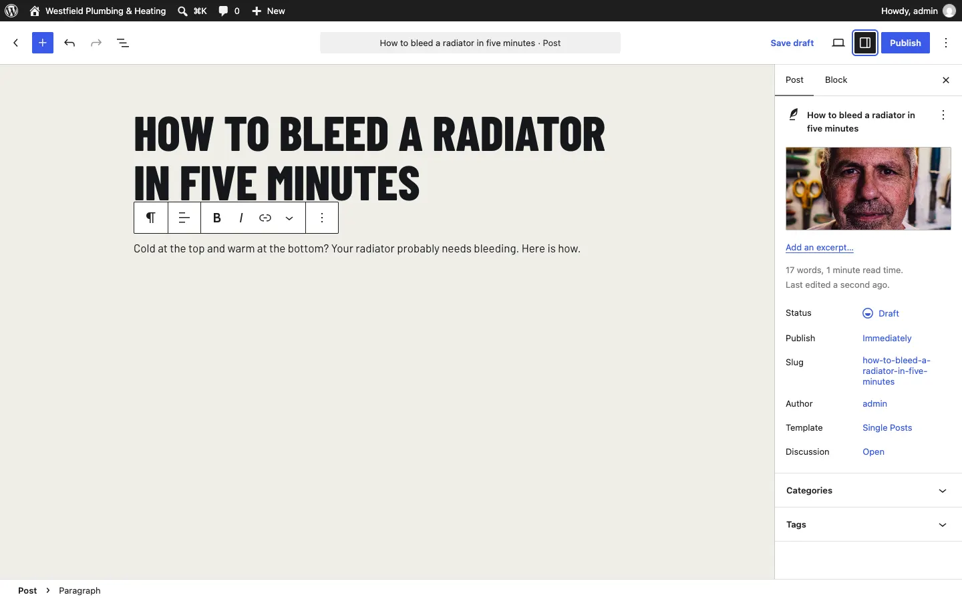This screenshot has width=962, height=601.
Task: Open editor Options three-dot menu
Action: [947, 43]
